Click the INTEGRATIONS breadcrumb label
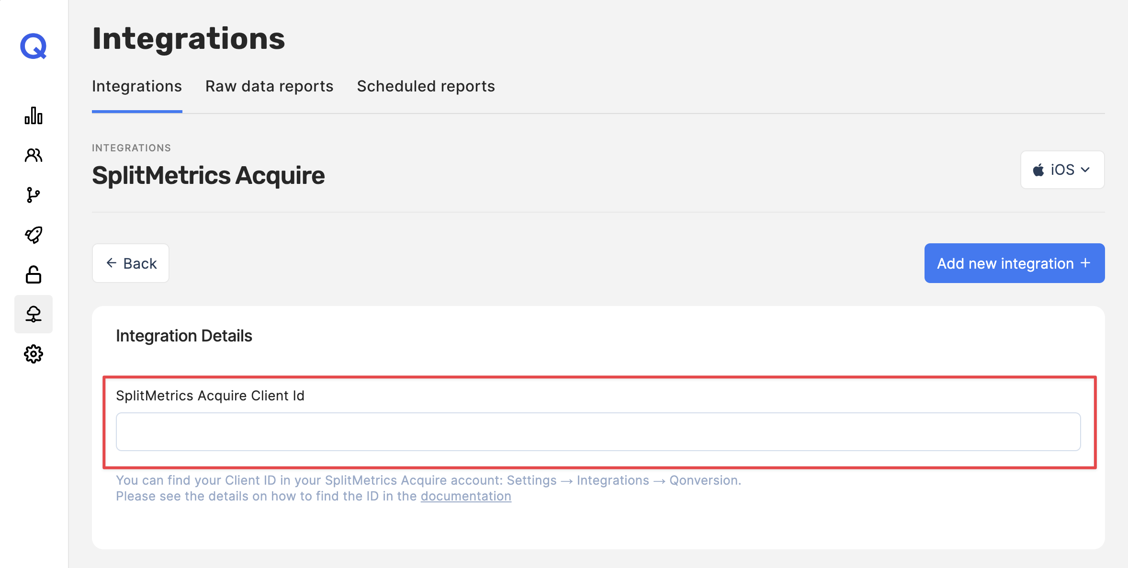 [131, 148]
